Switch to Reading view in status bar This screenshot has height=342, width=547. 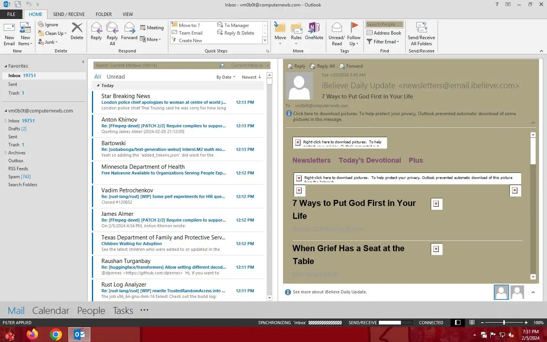point(472,323)
